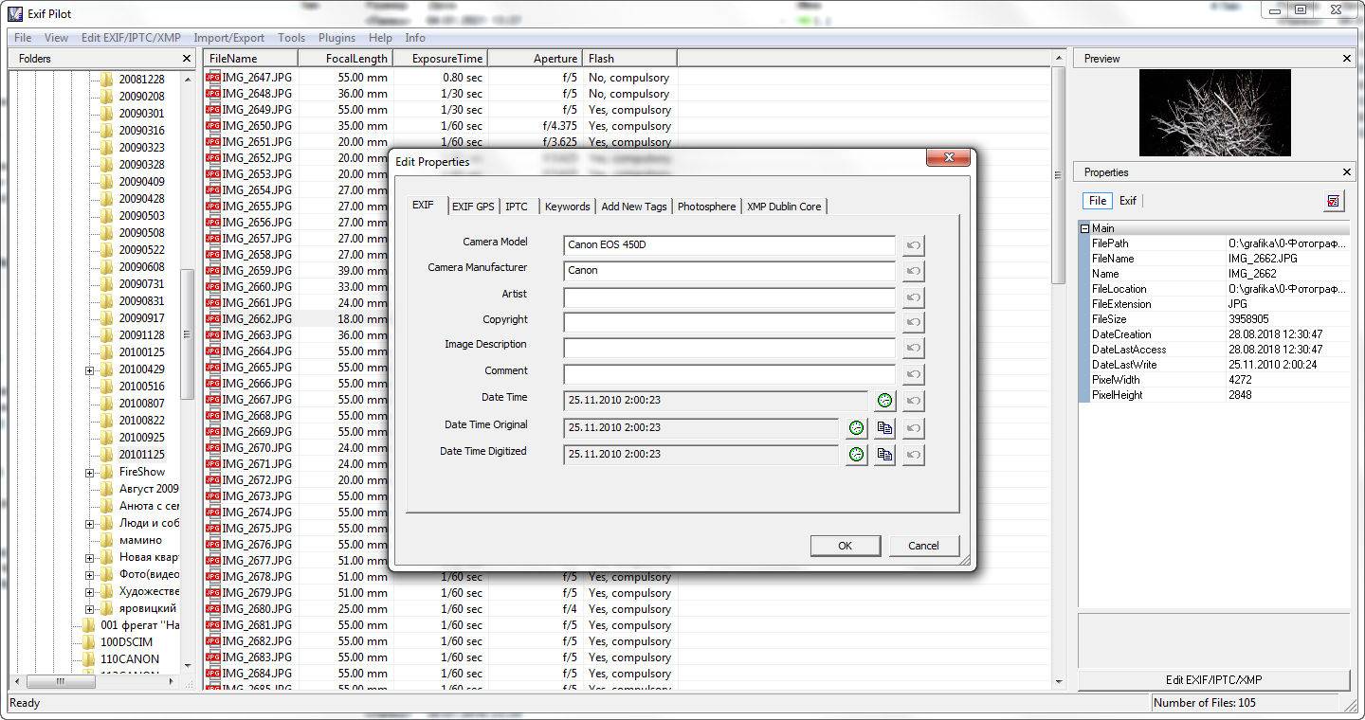Click the FileSize value 3958905
1365x720 pixels.
click(x=1248, y=319)
